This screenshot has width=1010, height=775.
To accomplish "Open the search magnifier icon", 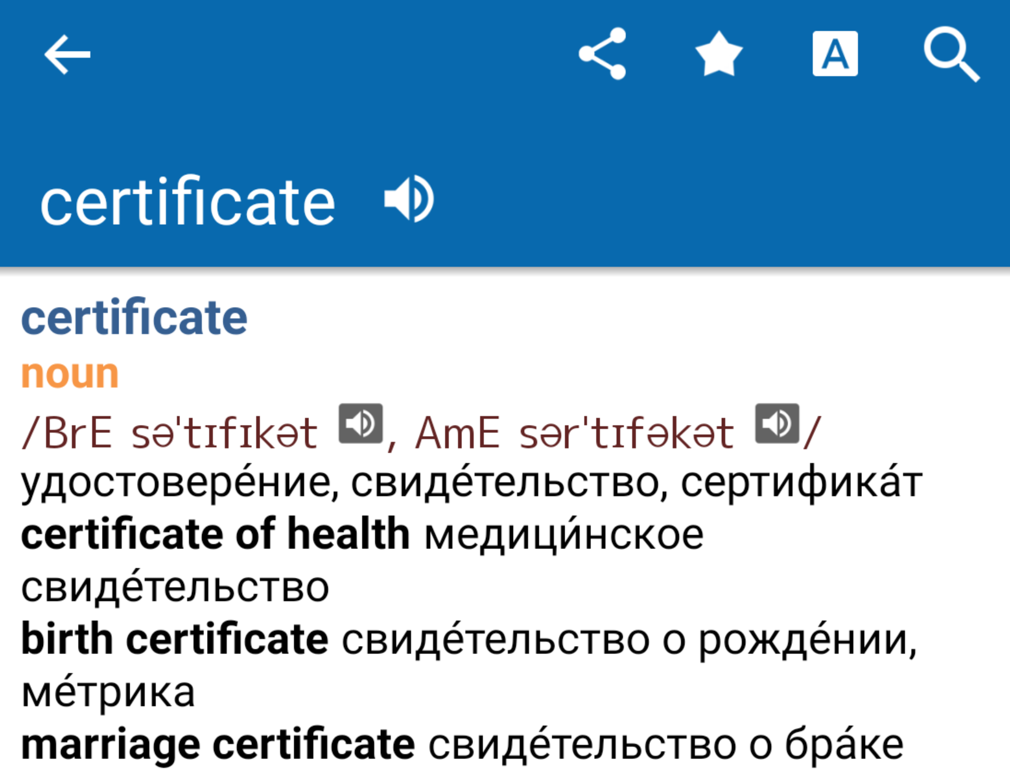I will 952,55.
